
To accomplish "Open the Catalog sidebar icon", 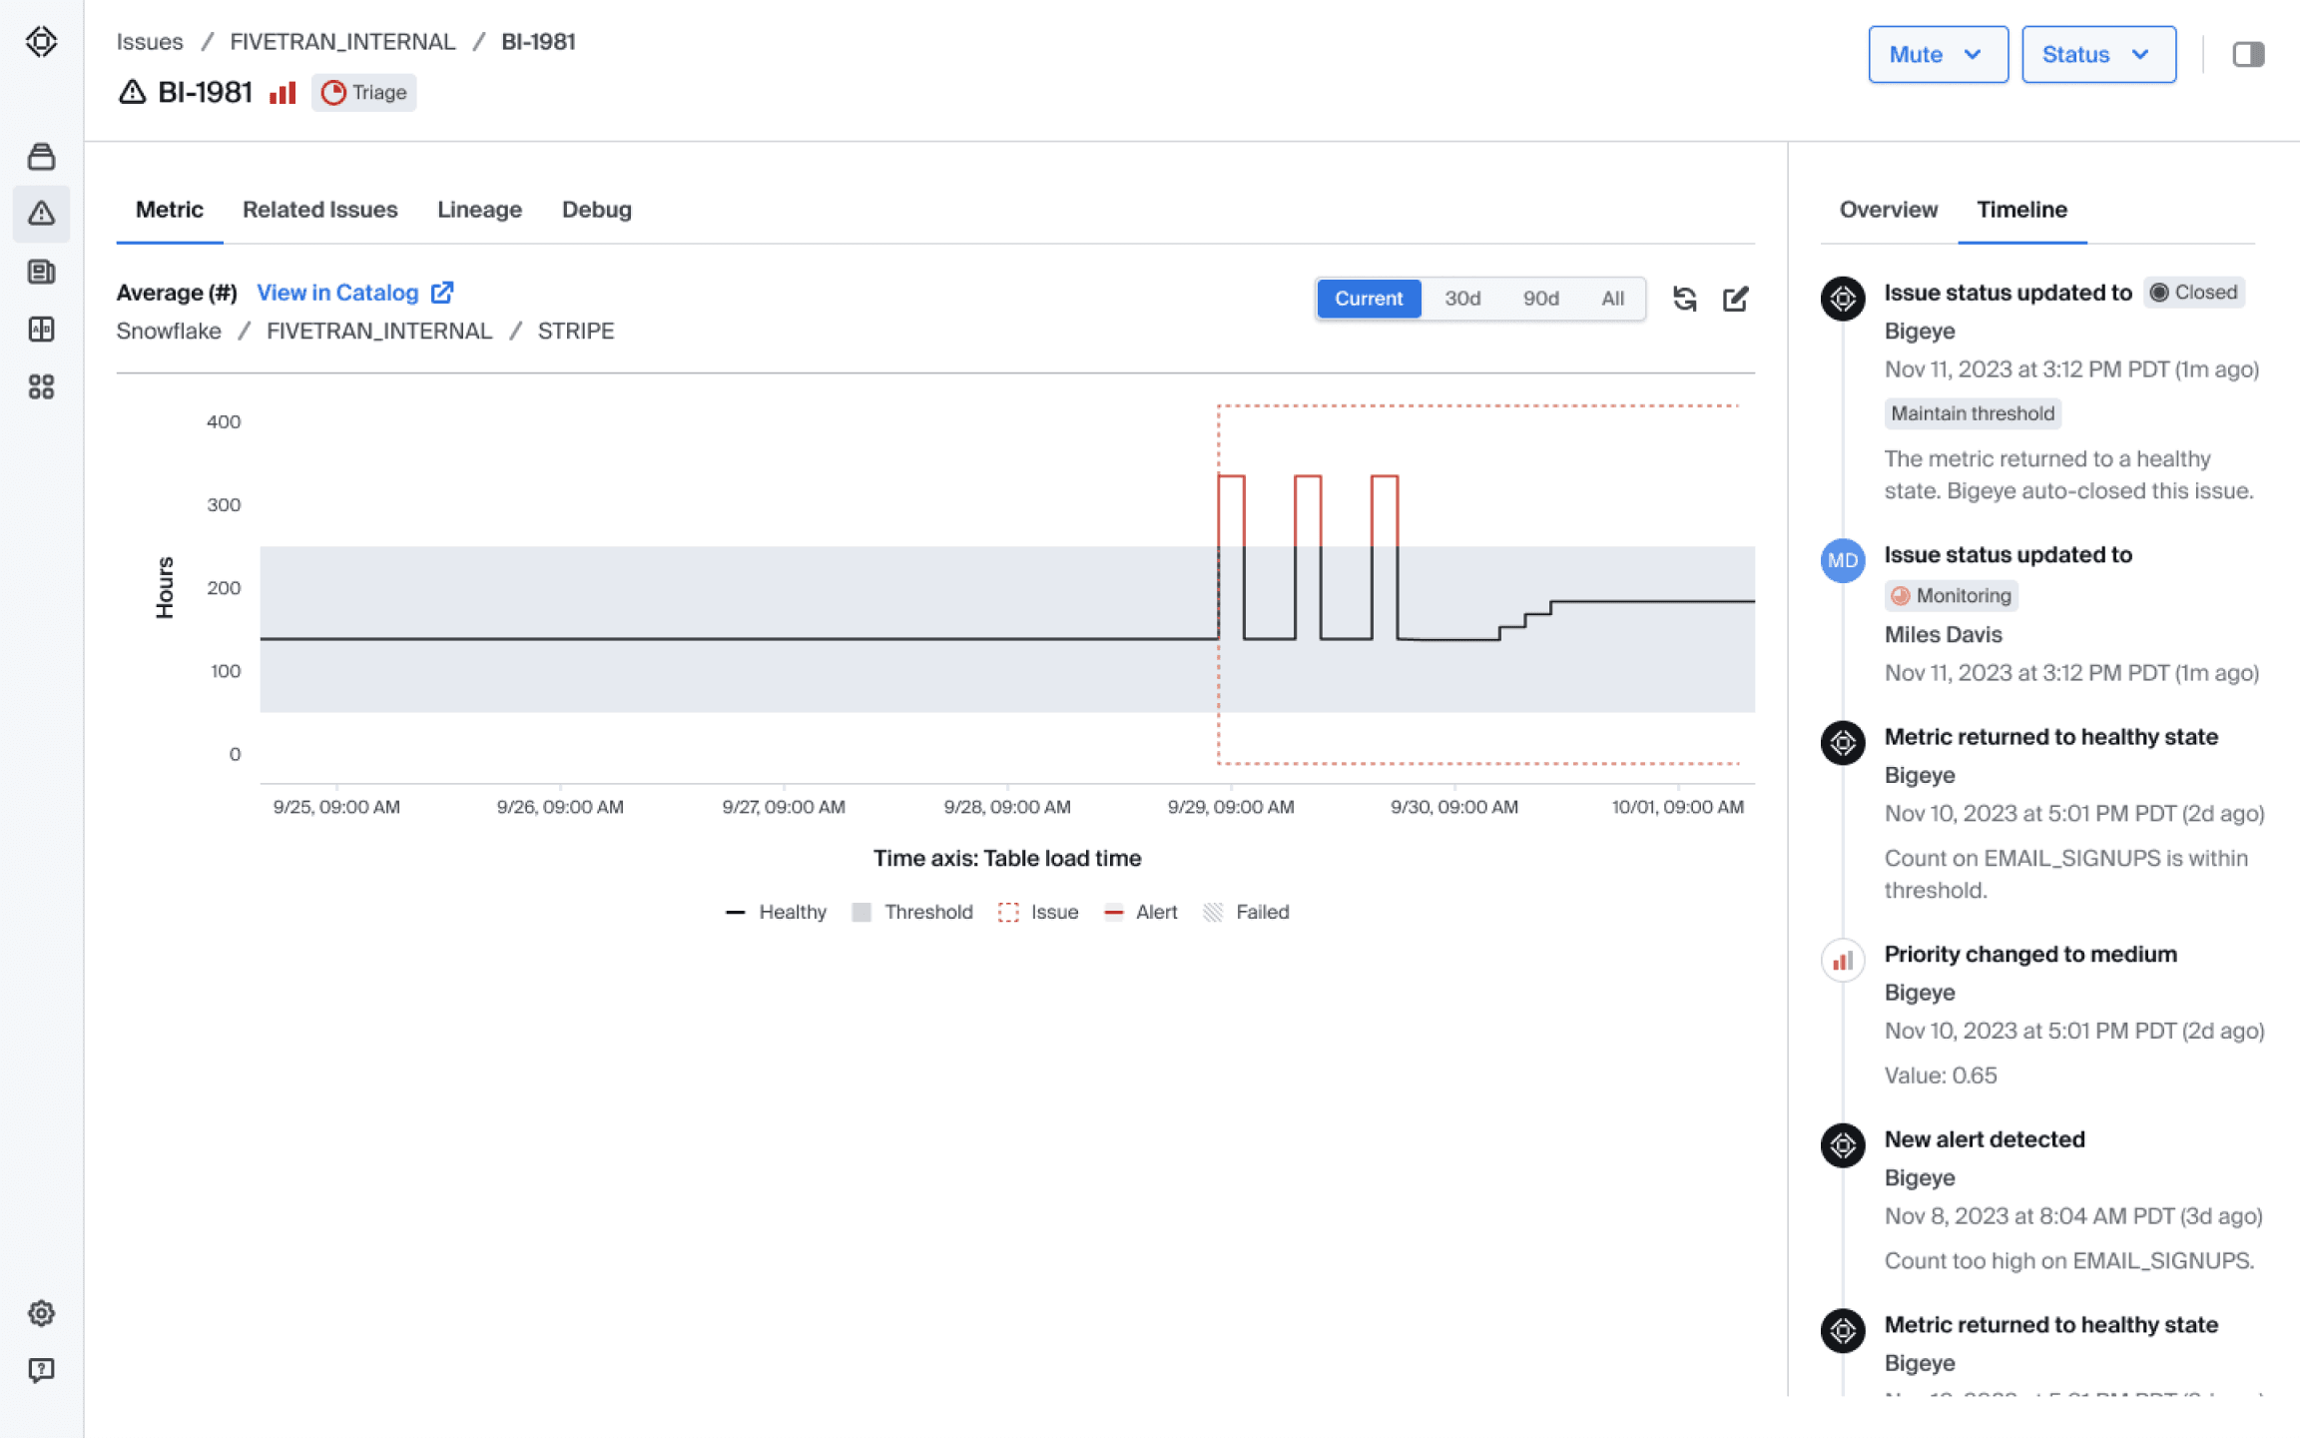I will tap(41, 156).
